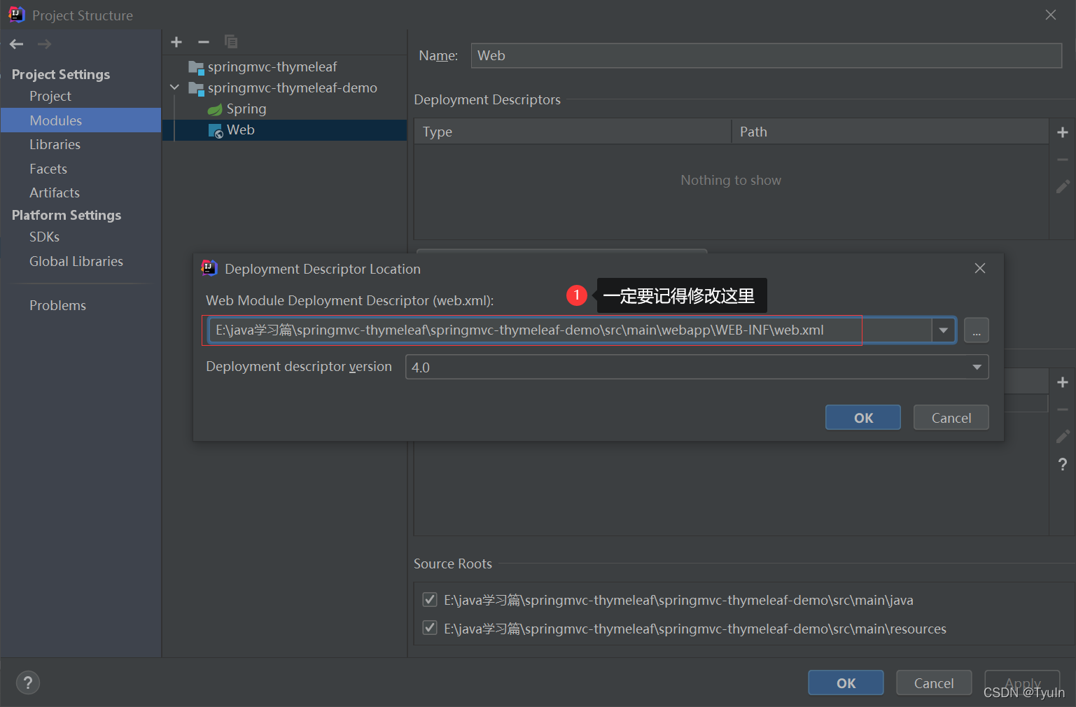Open help with the bottom-left question mark button
This screenshot has width=1076, height=707.
[28, 682]
